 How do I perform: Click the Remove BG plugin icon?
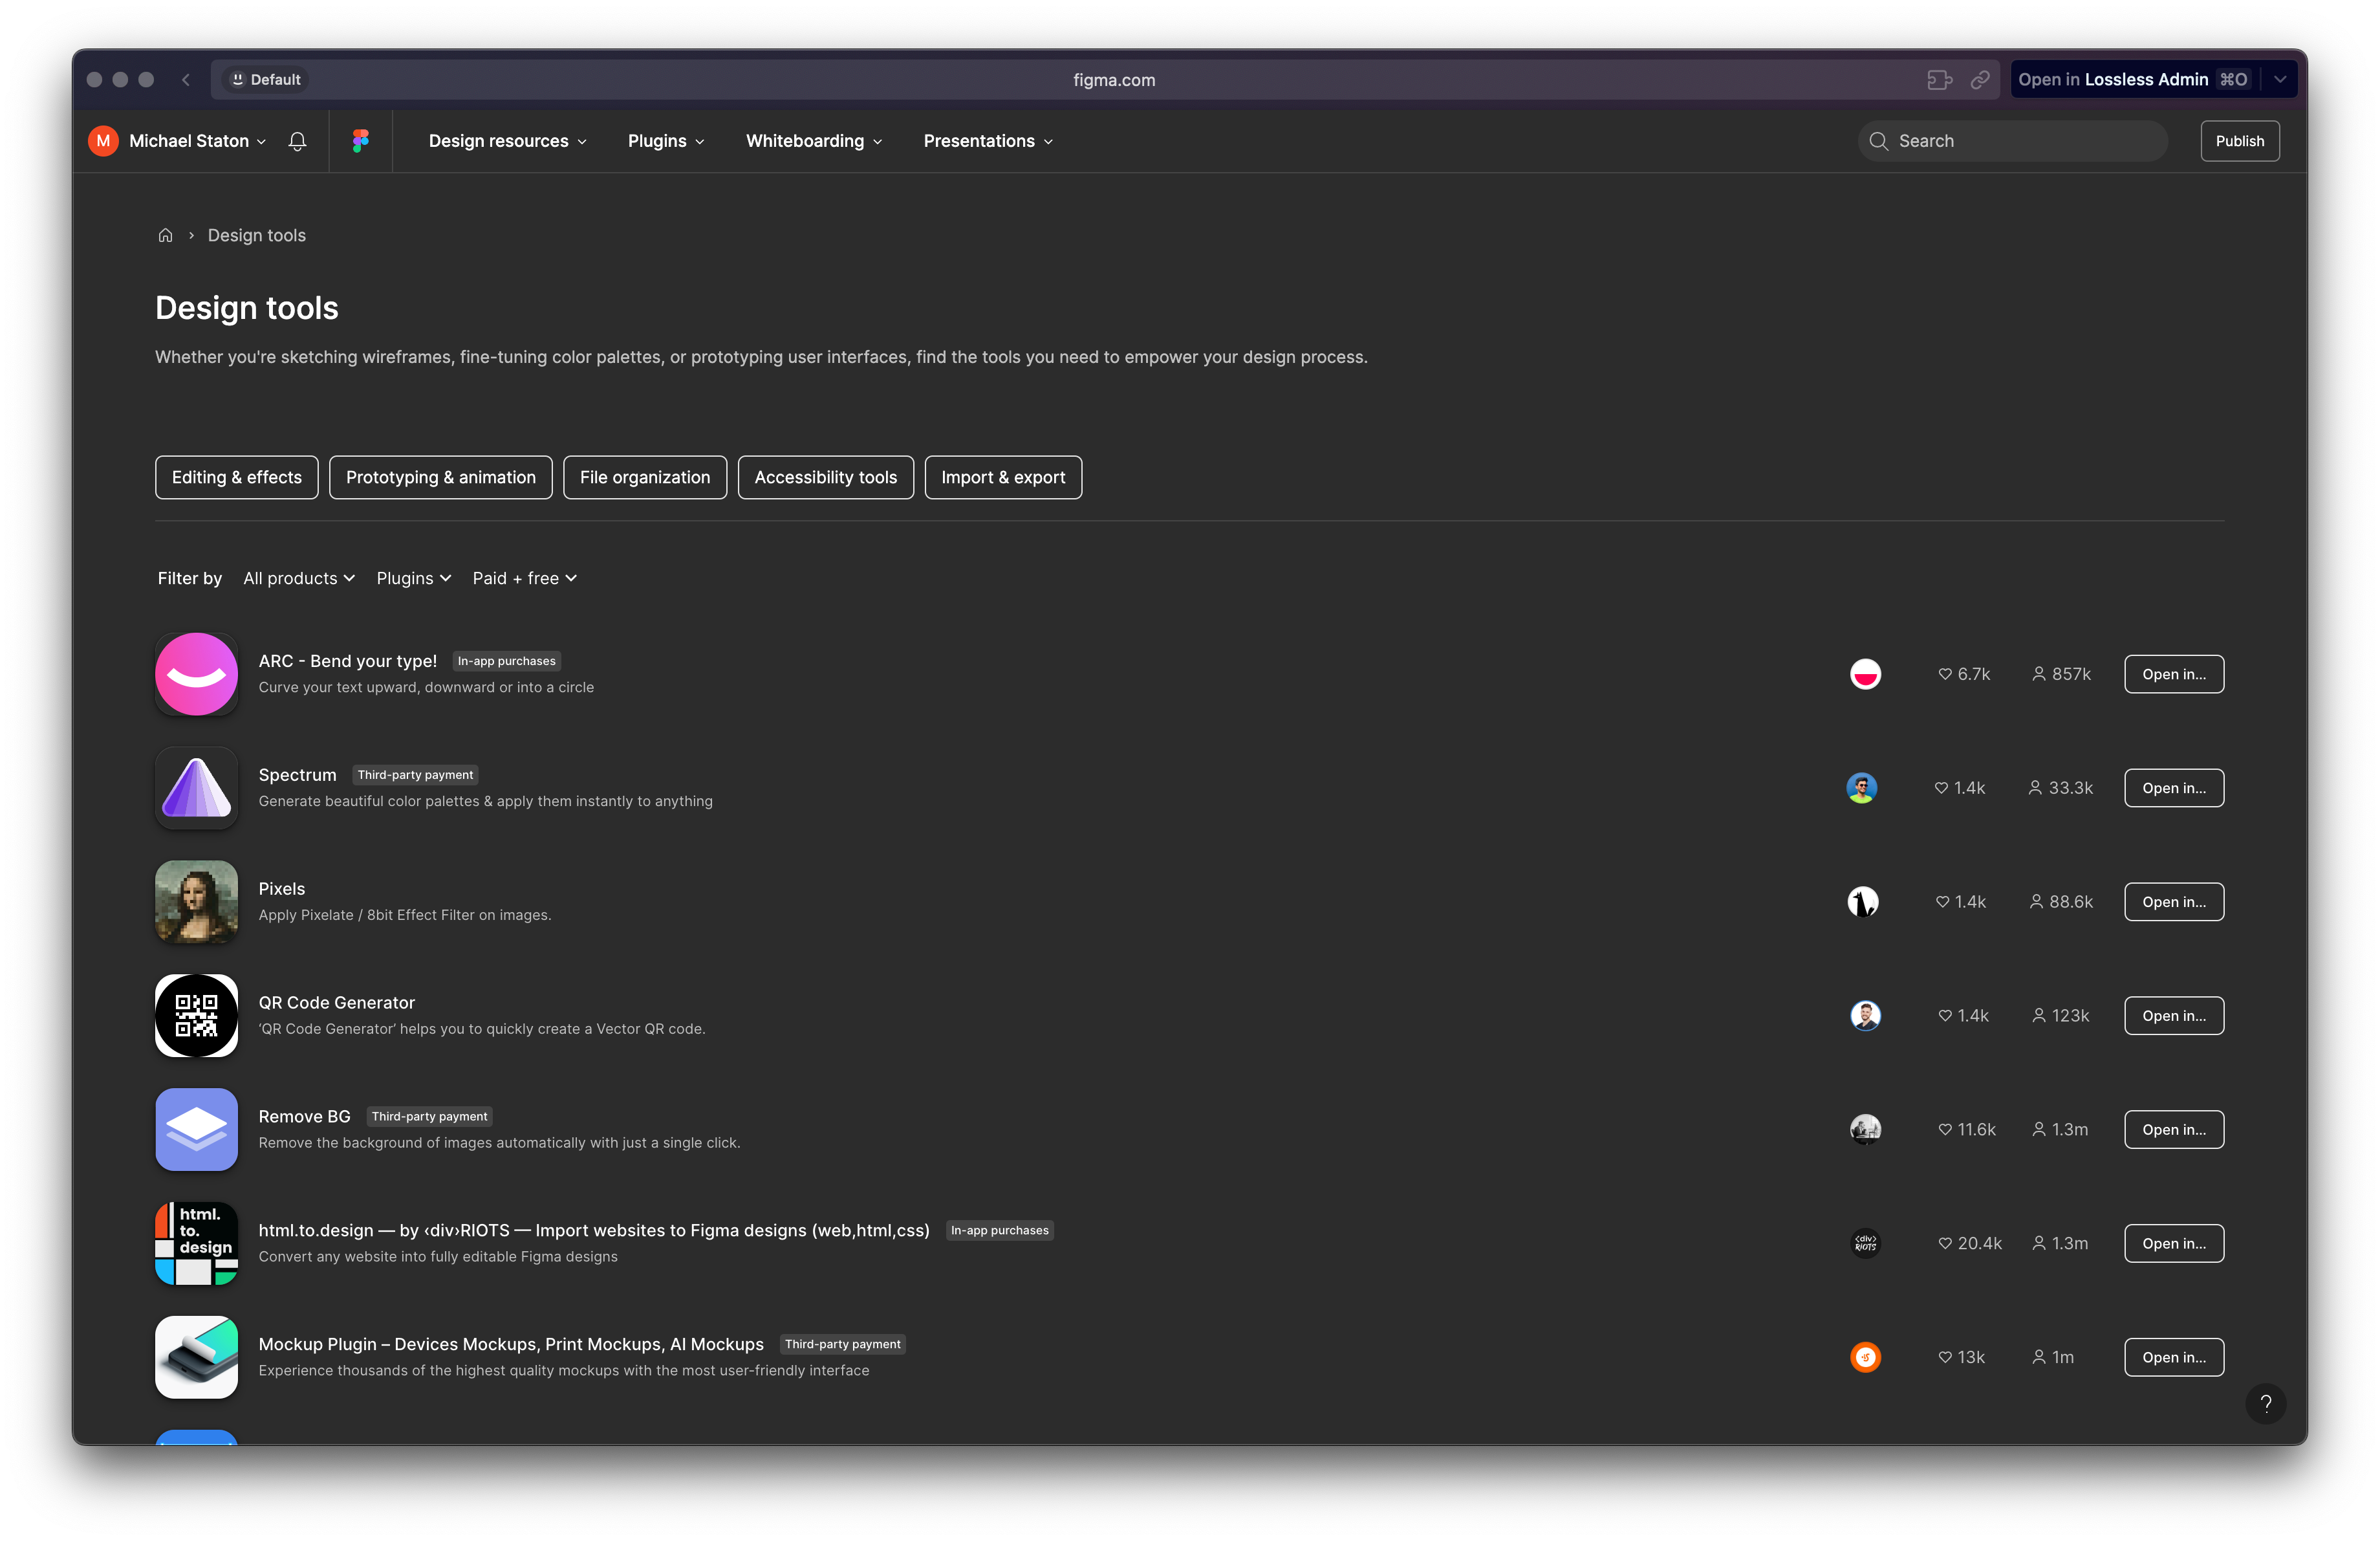tap(197, 1130)
